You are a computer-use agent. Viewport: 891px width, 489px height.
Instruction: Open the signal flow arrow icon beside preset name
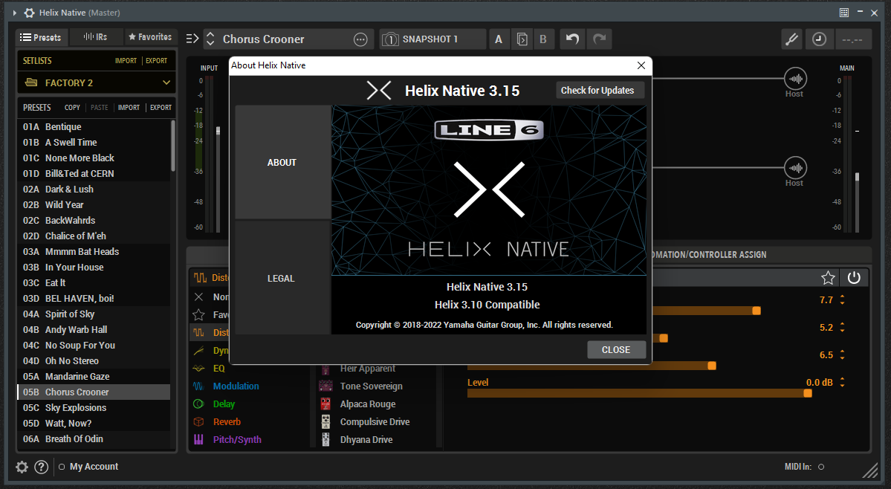[x=192, y=39]
